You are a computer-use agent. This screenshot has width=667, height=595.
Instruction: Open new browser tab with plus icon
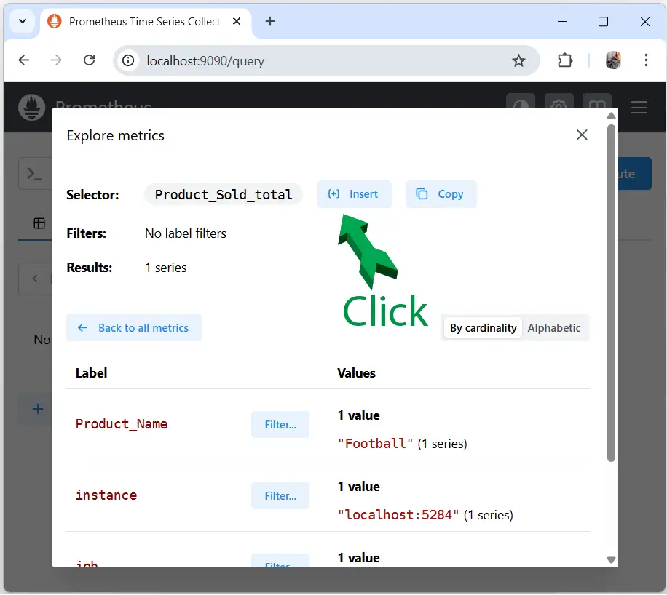(x=270, y=21)
